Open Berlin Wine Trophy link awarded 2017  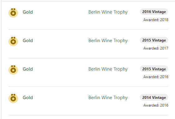click(x=108, y=41)
